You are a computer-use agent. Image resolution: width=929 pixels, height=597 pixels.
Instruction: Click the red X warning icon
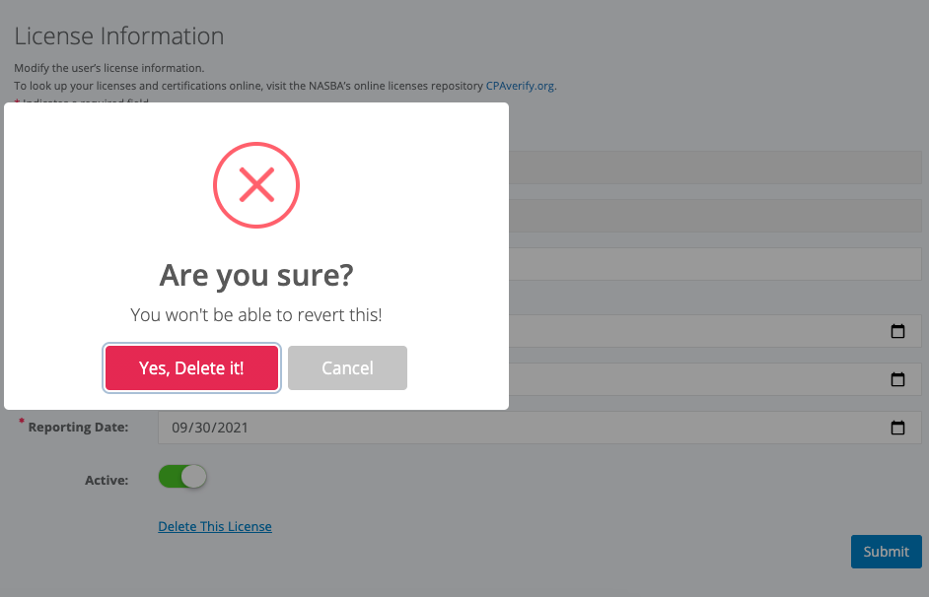click(256, 185)
